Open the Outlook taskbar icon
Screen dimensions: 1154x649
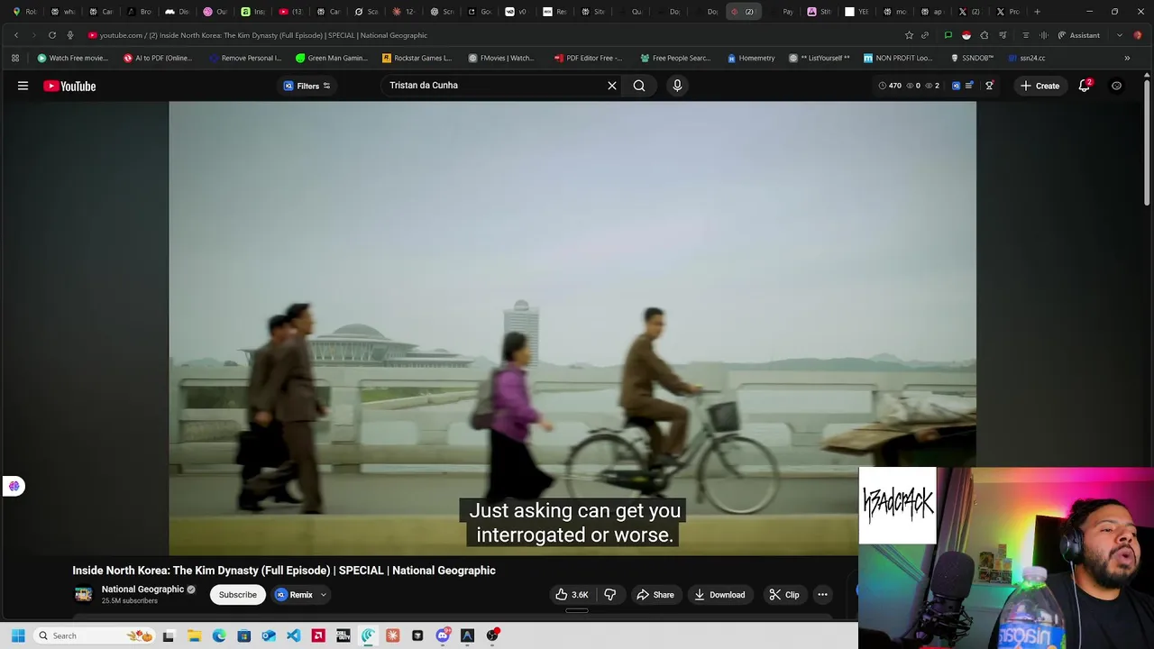(x=268, y=635)
